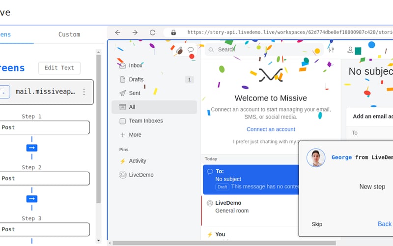Reload the page with the refresh icon
Viewport: 393px width, 246px height.
point(152,32)
